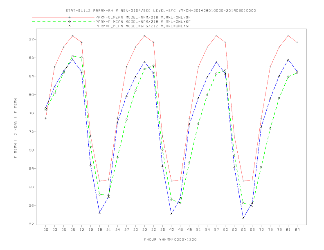Click x-axis tick label 63
324x250 pixels.
234,230
